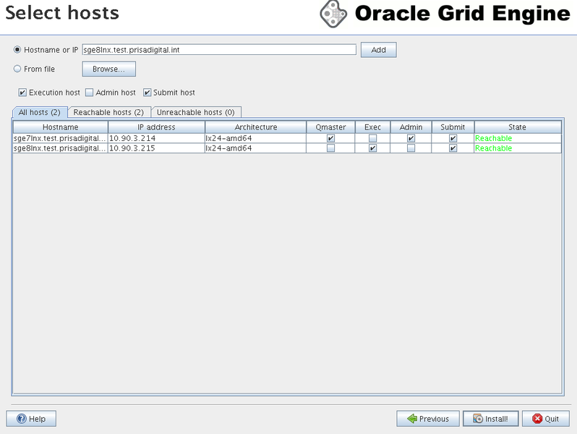Click the Architecture column header
The image size is (577, 434).
click(x=256, y=127)
